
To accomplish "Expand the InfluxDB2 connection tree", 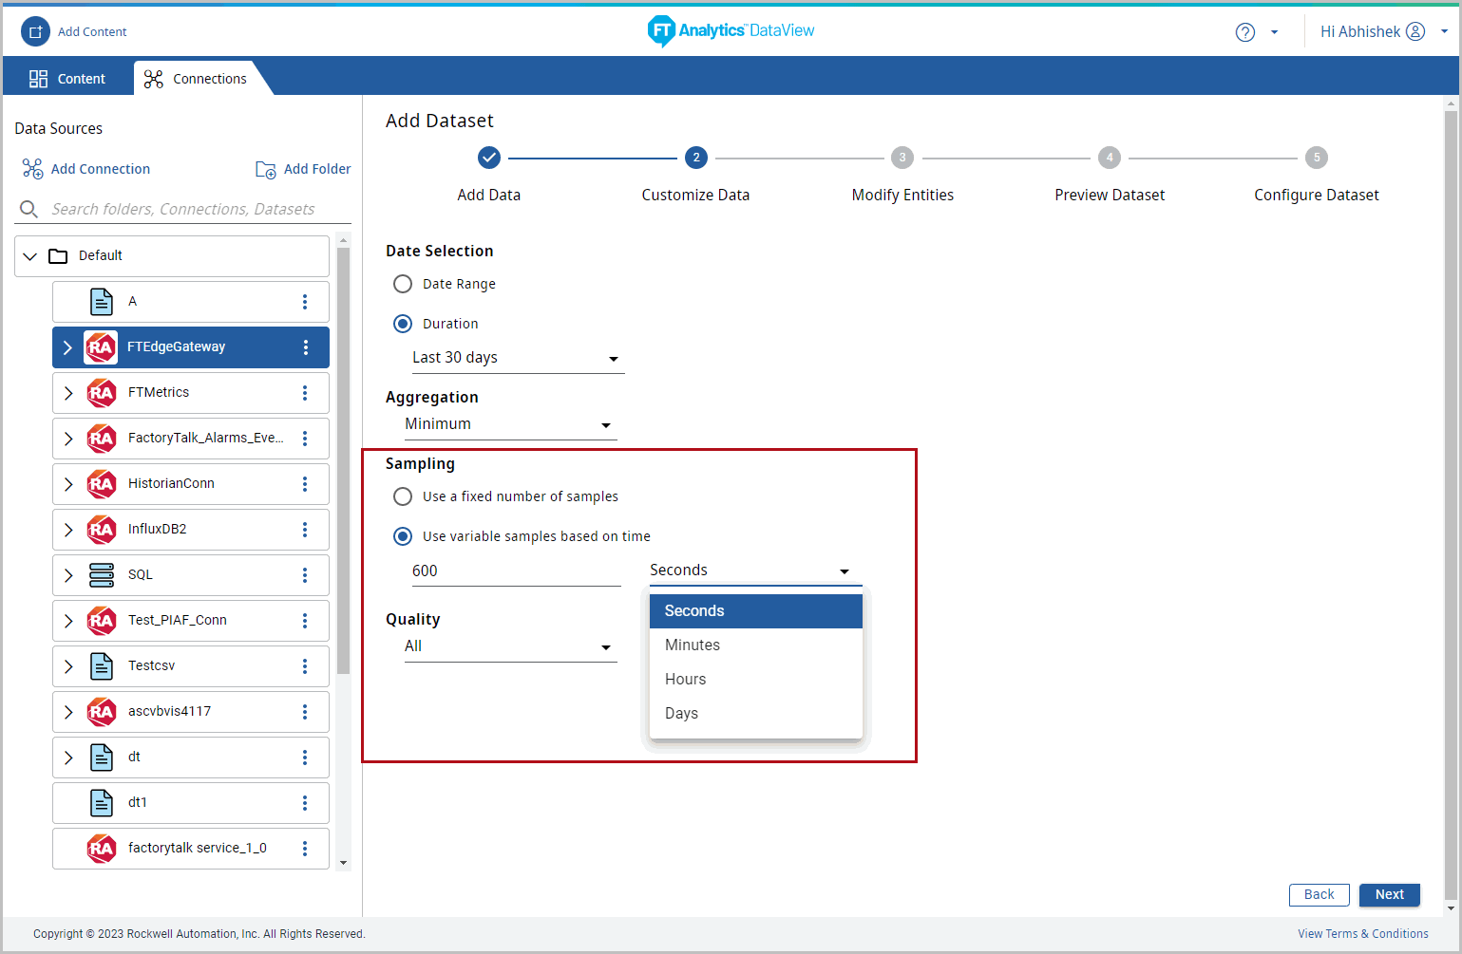I will tap(68, 530).
